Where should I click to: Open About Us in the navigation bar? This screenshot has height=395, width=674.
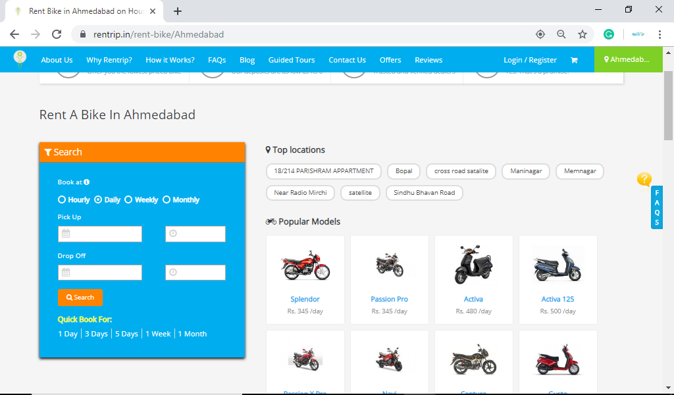click(x=57, y=60)
